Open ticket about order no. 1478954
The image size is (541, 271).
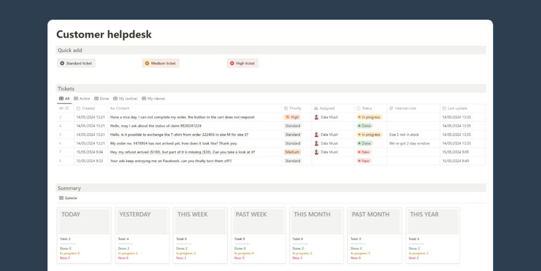173,143
